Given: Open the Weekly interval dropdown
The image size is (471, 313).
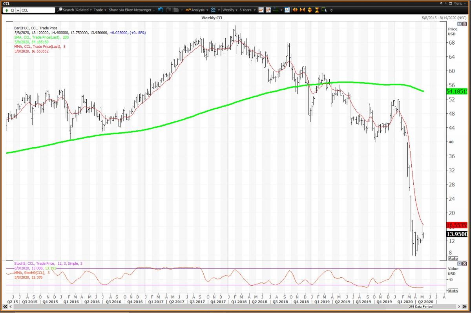Looking at the screenshot, I should click(x=229, y=10).
